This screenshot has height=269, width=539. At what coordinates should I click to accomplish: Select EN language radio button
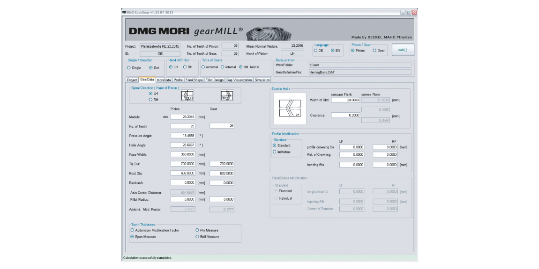pos(332,51)
